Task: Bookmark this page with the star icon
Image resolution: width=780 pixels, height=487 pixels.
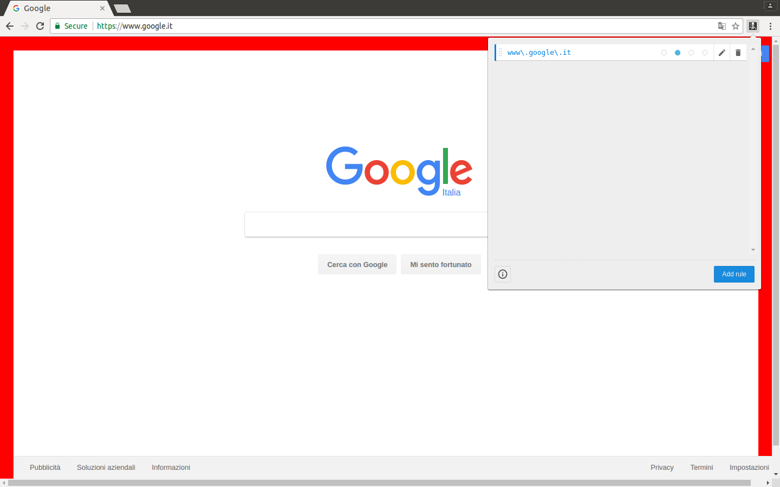Action: (736, 26)
